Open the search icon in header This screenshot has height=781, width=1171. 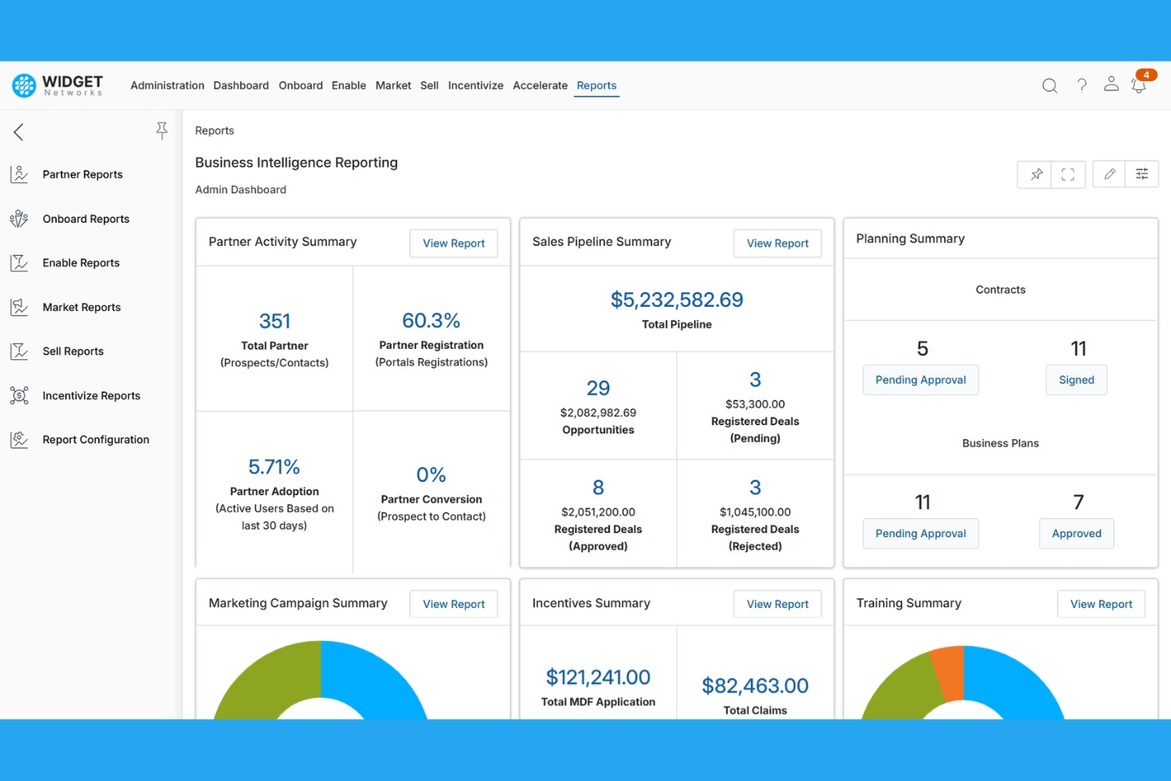pyautogui.click(x=1049, y=85)
